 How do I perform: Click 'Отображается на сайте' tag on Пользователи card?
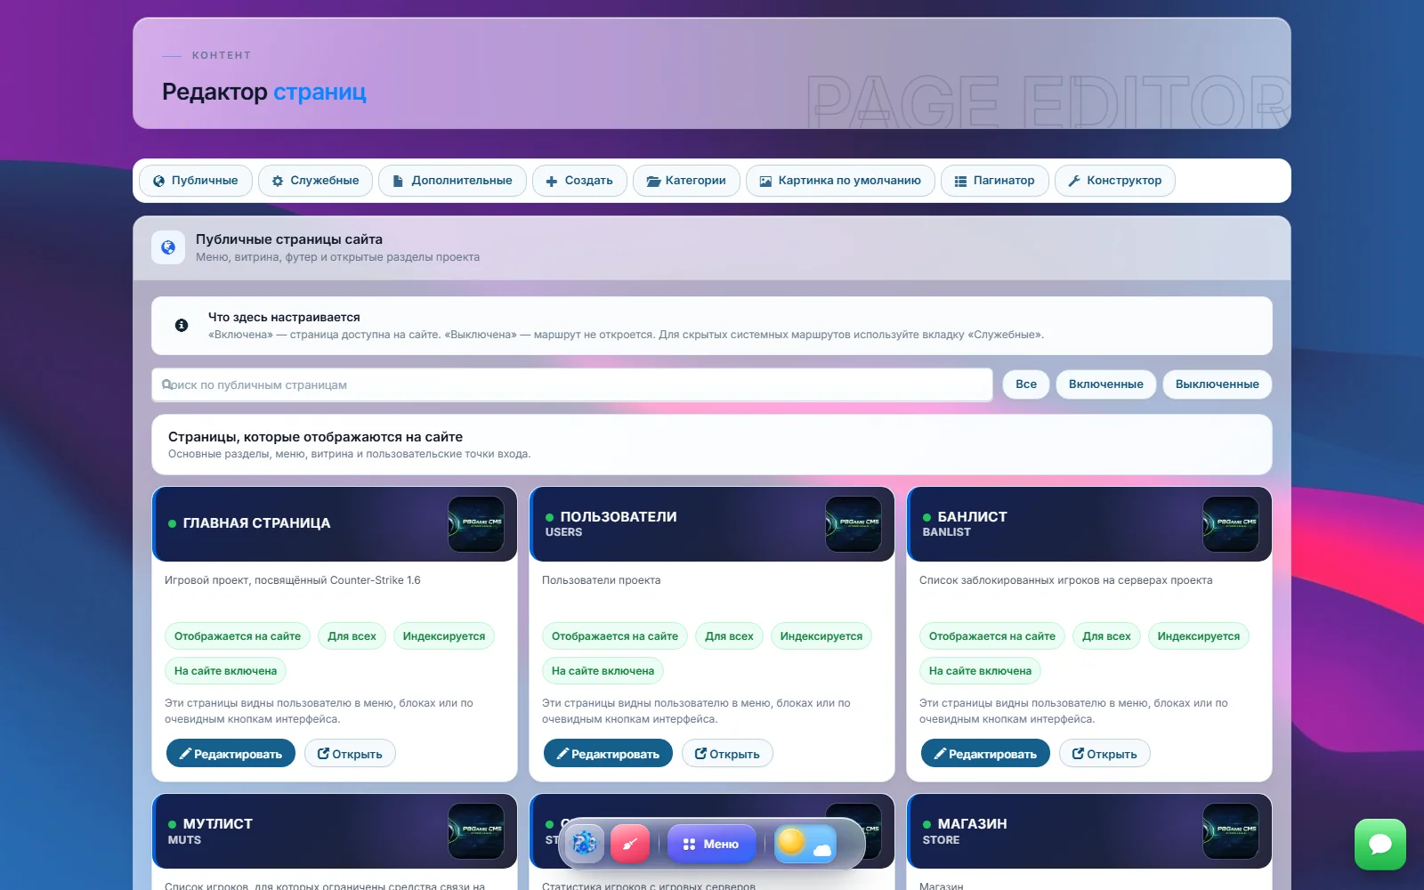615,636
